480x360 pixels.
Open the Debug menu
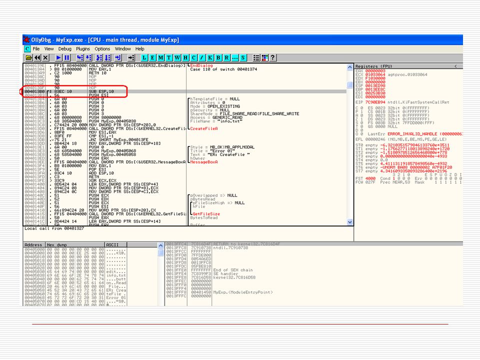point(65,49)
